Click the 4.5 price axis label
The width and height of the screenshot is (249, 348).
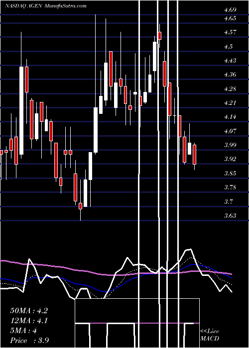pos(228,47)
